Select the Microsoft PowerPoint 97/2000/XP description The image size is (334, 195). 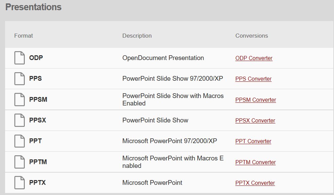point(170,141)
